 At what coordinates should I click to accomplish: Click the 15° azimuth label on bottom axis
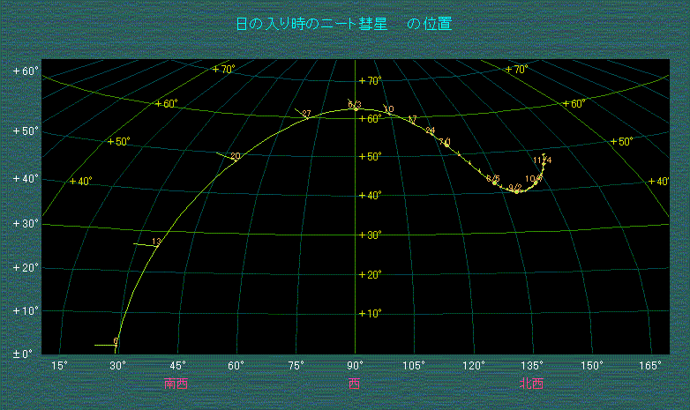coord(59,366)
